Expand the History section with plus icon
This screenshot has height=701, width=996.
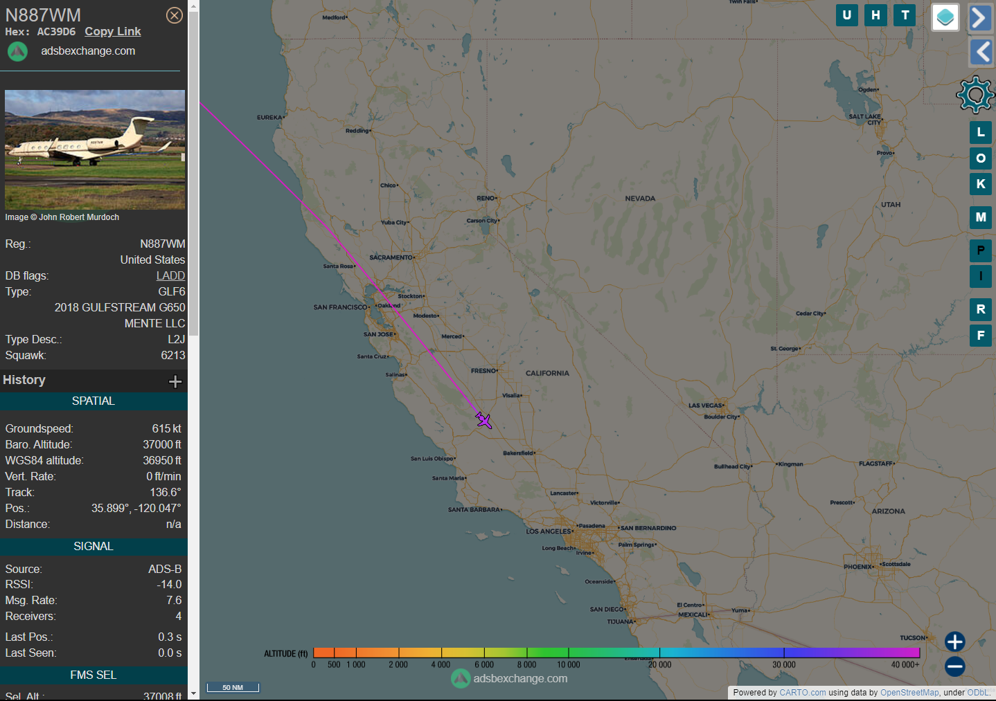click(175, 381)
